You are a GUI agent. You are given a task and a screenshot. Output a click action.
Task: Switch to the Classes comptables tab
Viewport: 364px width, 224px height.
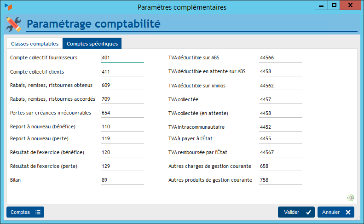click(x=35, y=44)
